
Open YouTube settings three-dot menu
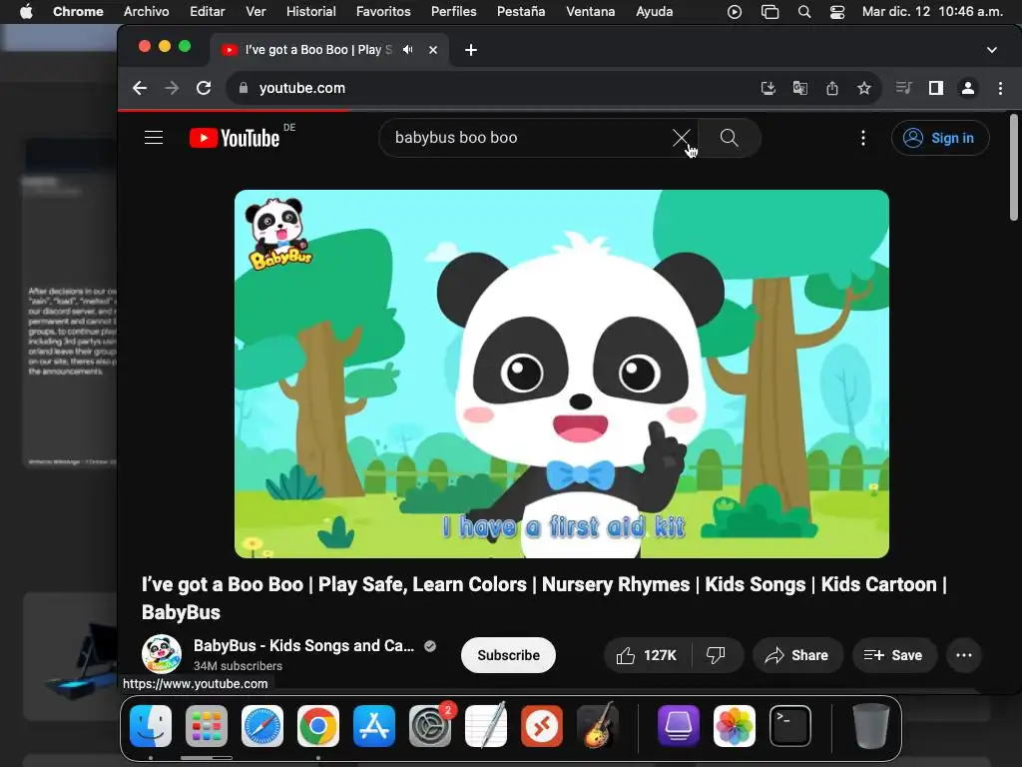pos(863,138)
